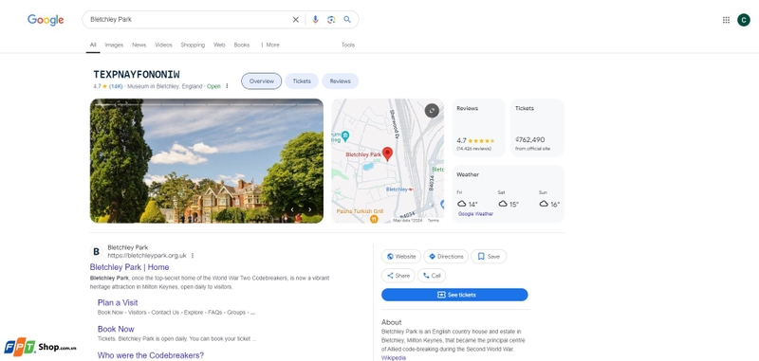Viewport: 759px width, 361px height.
Task: Open options menu next to bletchleypark.org.uk URL
Action: 193,256
